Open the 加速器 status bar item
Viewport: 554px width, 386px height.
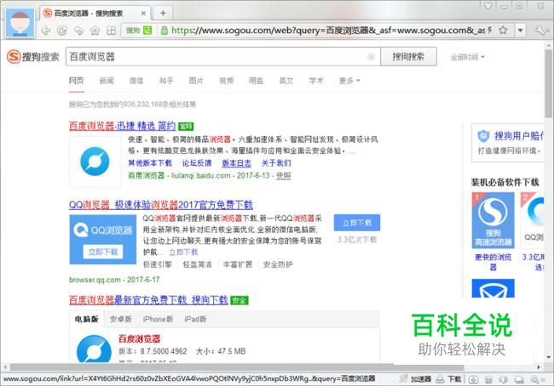coord(416,379)
